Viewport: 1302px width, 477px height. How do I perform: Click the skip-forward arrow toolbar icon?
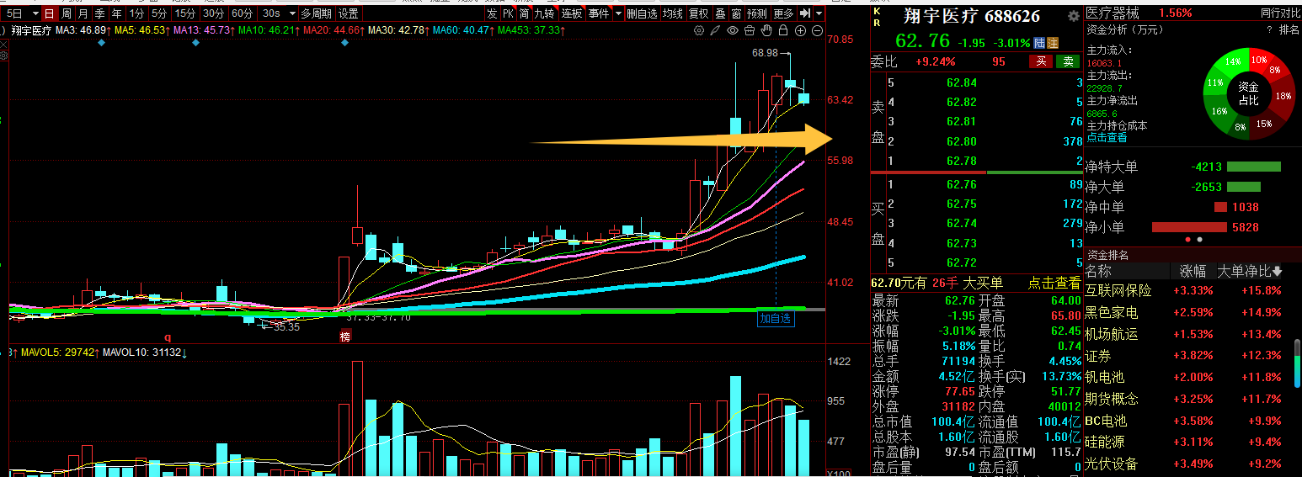(805, 13)
